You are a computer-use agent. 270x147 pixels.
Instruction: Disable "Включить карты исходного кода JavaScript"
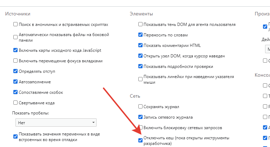15,50
